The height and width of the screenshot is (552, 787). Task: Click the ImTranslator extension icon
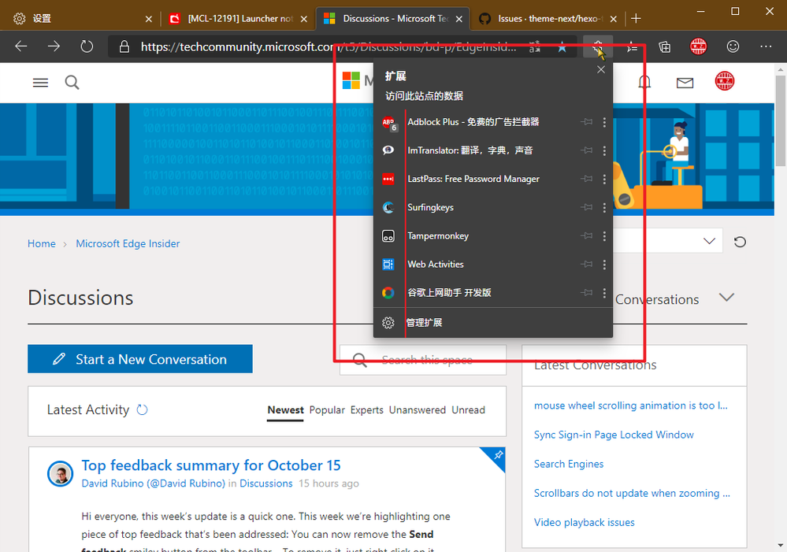point(388,150)
